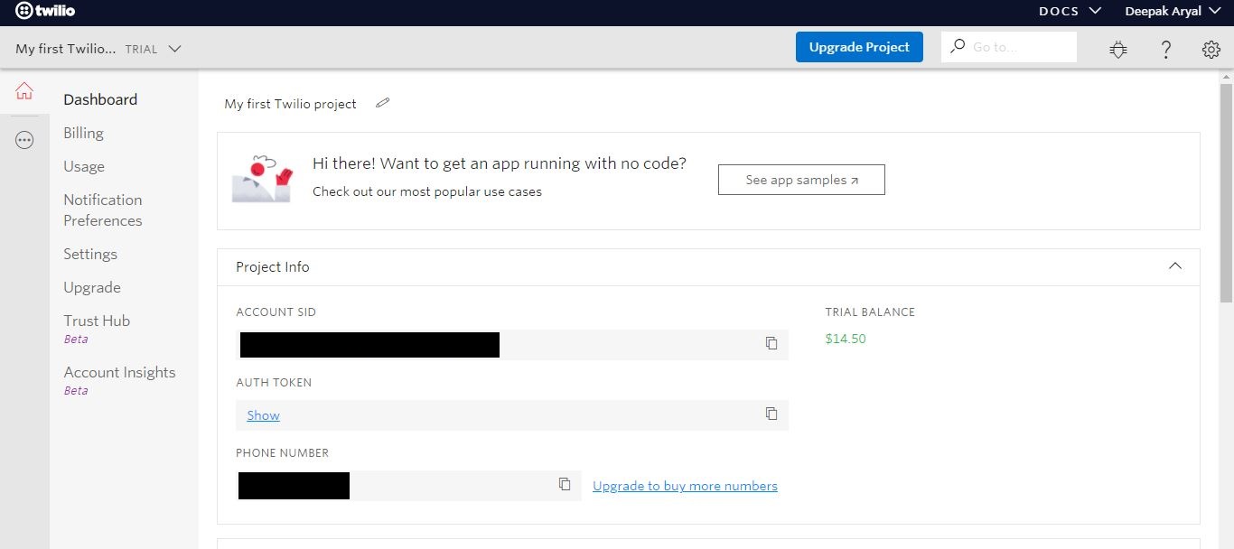Select Dashboard in the sidebar

click(100, 99)
